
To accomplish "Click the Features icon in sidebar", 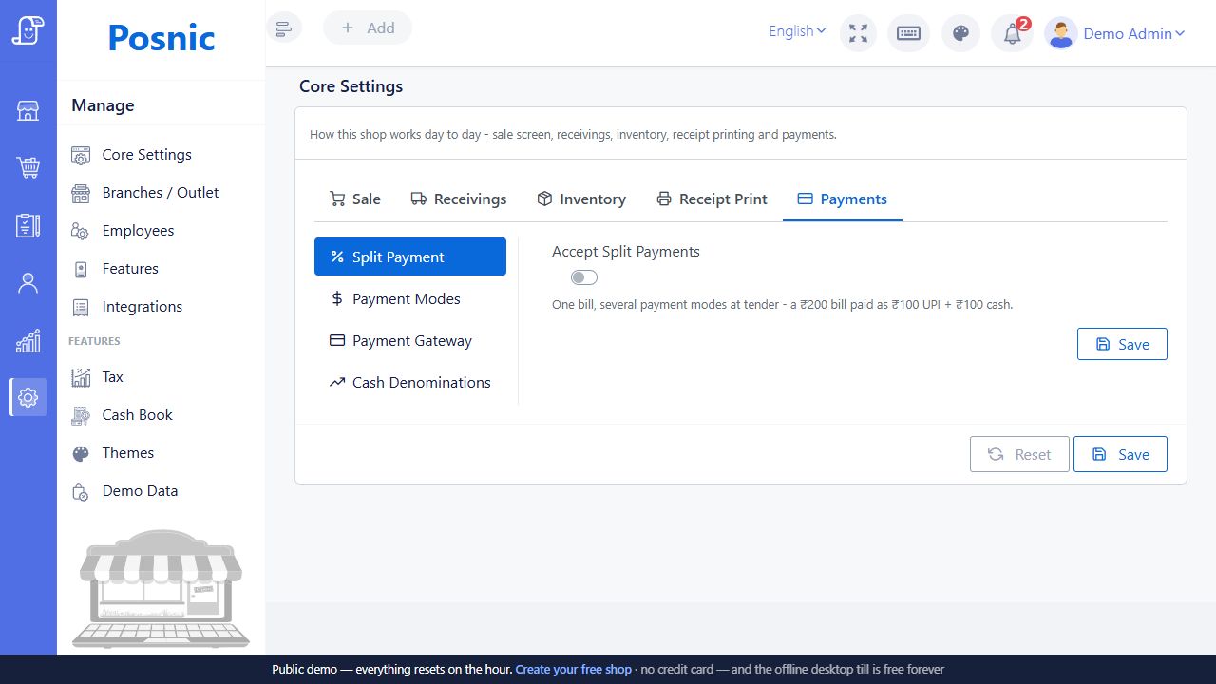I will pos(81,269).
